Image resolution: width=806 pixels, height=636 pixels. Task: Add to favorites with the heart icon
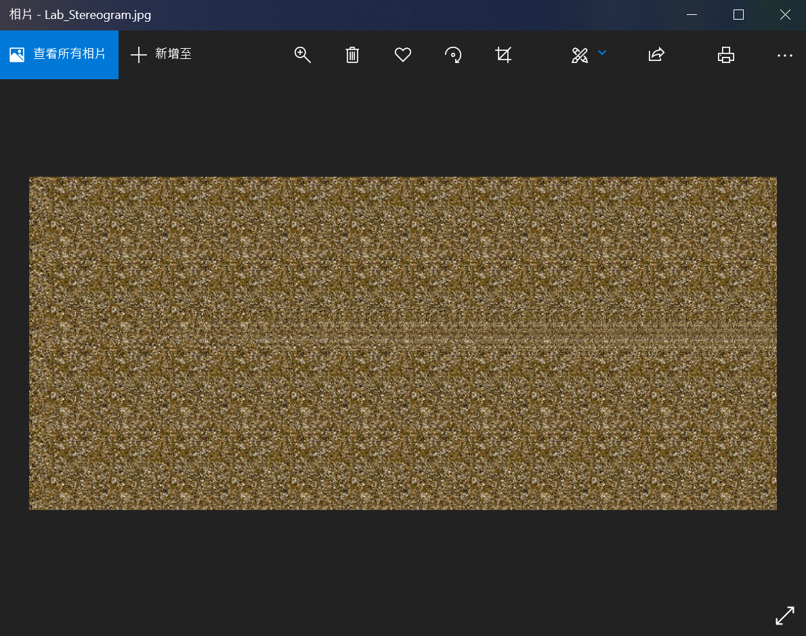point(402,54)
